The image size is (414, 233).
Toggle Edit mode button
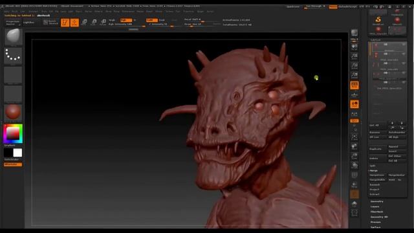pos(65,23)
